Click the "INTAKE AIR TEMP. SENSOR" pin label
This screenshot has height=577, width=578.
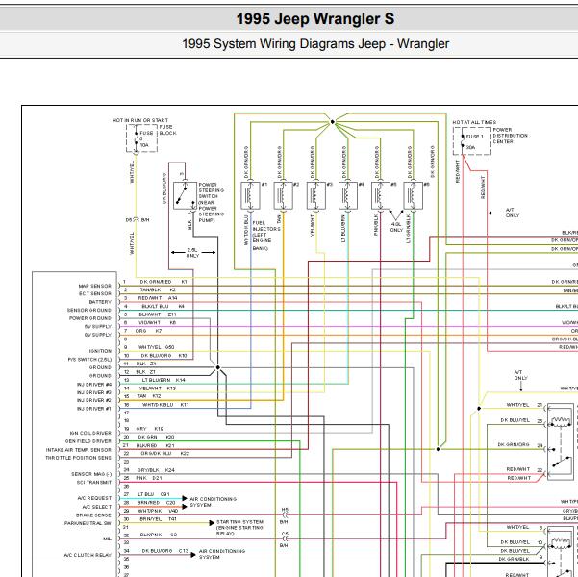(x=79, y=450)
